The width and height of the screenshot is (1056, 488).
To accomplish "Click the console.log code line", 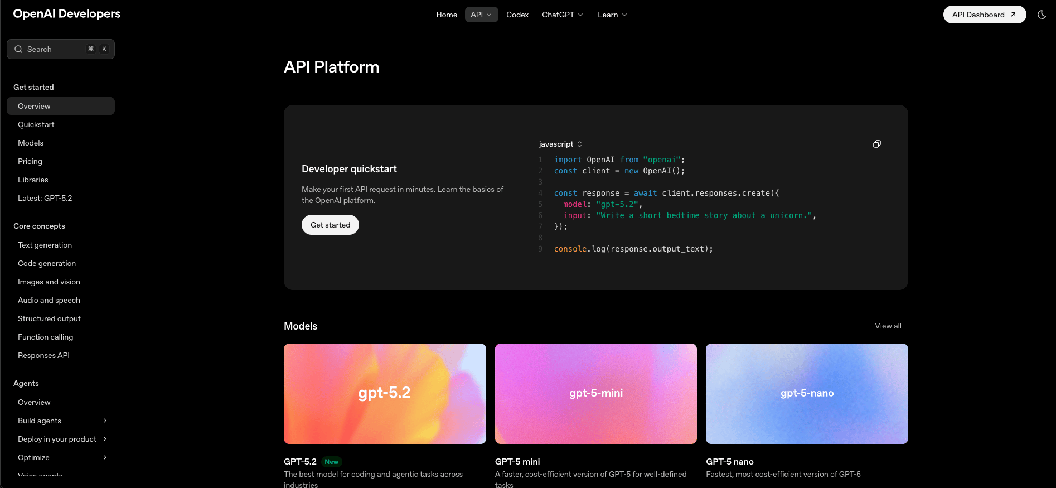I will point(633,249).
